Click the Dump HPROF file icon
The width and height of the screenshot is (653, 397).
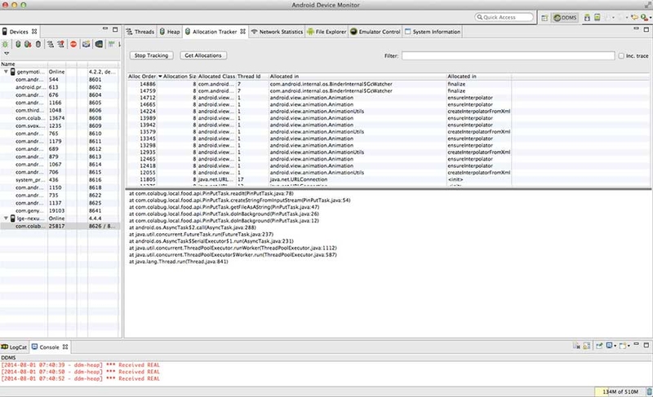coord(28,44)
